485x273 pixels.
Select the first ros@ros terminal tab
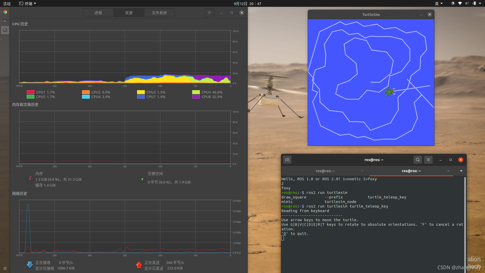325,171
